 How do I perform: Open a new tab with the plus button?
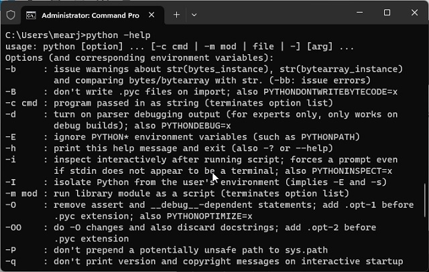pyautogui.click(x=176, y=13)
